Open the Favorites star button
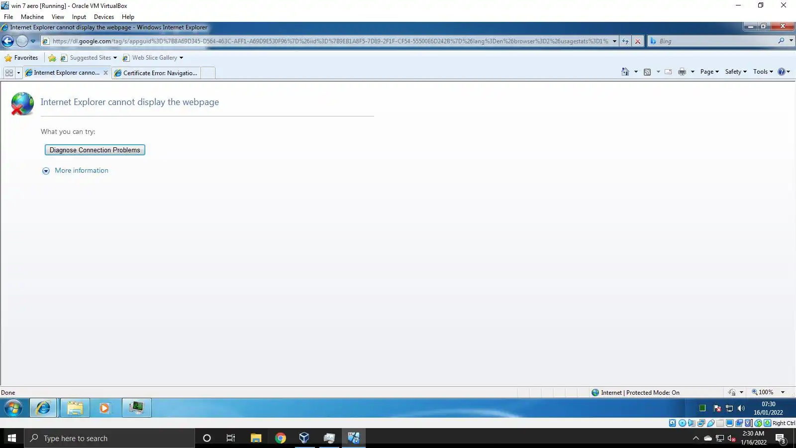796x448 pixels. [21, 58]
